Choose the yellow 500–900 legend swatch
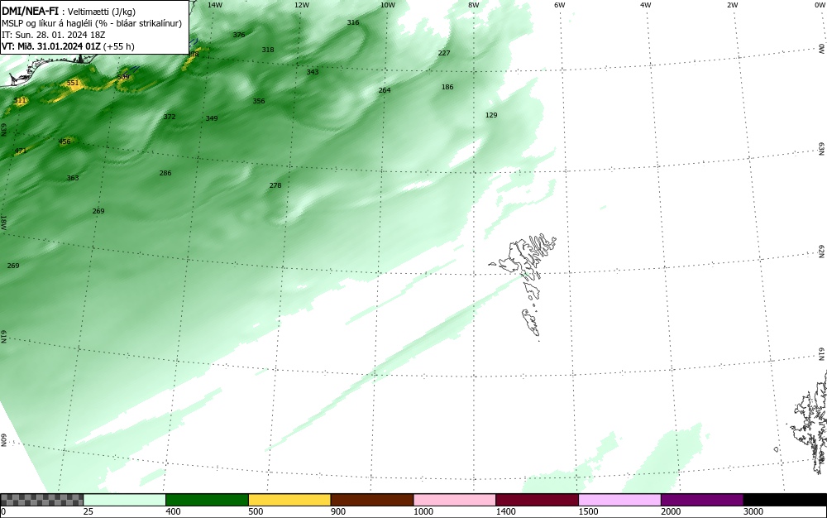 (289, 500)
